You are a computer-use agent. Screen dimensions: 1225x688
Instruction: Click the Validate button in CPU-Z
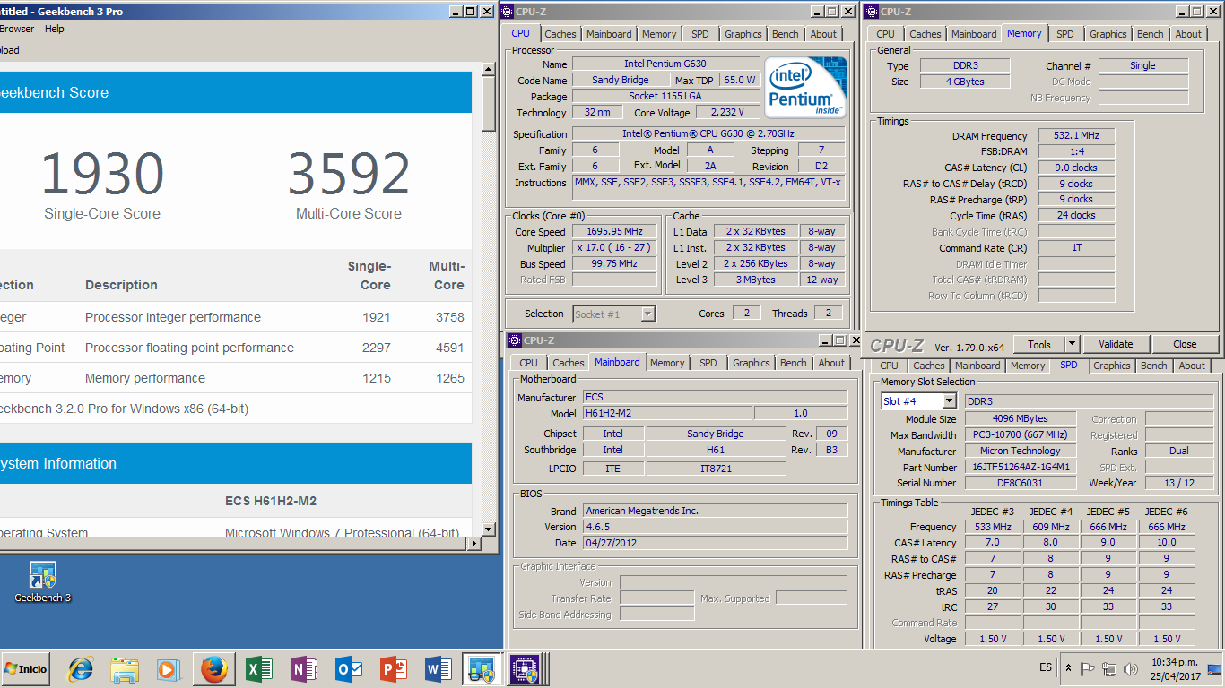point(1116,344)
